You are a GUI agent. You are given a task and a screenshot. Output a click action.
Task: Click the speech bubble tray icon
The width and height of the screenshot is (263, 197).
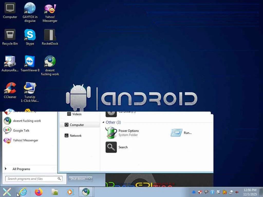coord(206,192)
